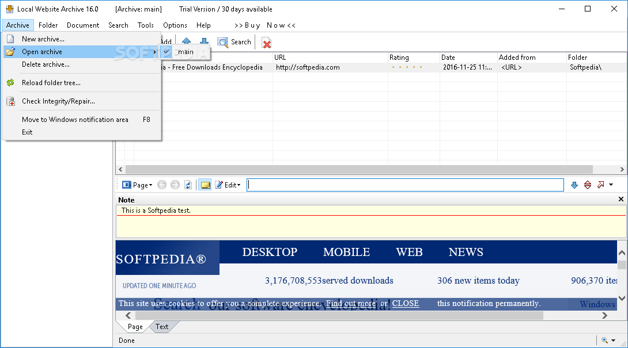628x348 pixels.
Task: Choose New archive... menu entry
Action: pyautogui.click(x=82, y=39)
